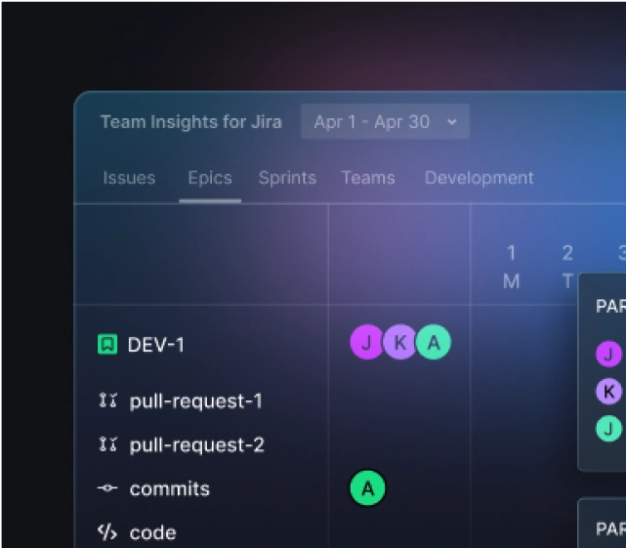Screen dimensions: 626x548
Task: Click the green epic bookmark icon beside DEV-1
Action: point(107,344)
